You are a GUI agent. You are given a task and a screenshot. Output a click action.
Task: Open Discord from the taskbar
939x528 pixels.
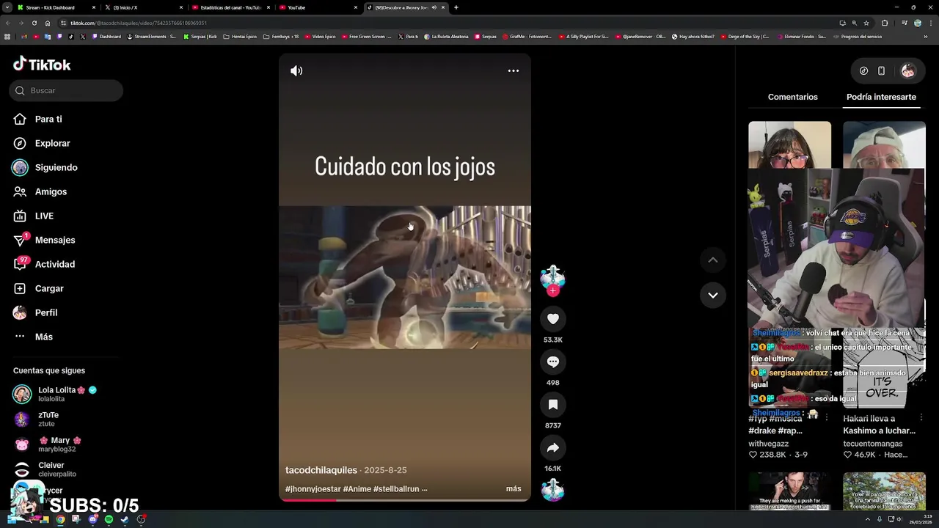pos(92,519)
